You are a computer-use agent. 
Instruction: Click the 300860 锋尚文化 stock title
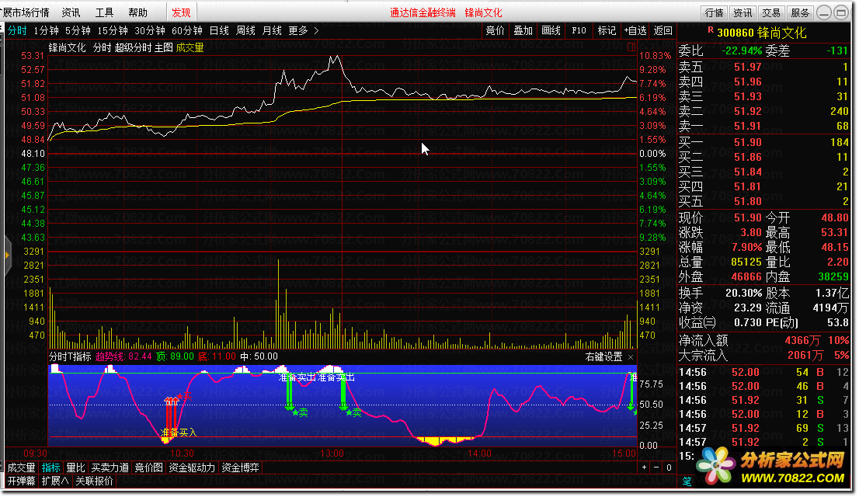(x=761, y=33)
